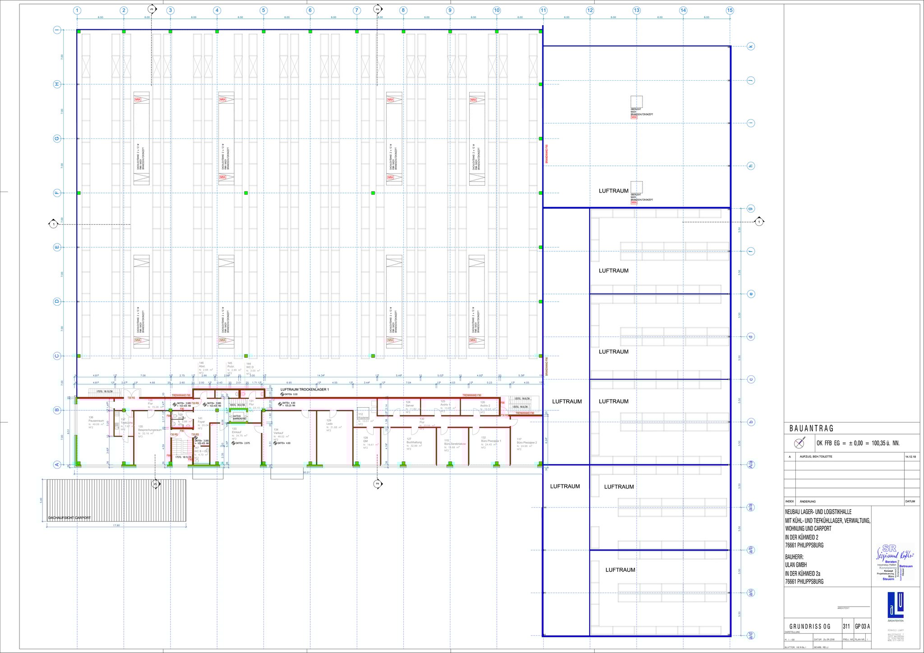Click the OK FFB EG elevation note
This screenshot has width=924, height=653.
point(858,443)
